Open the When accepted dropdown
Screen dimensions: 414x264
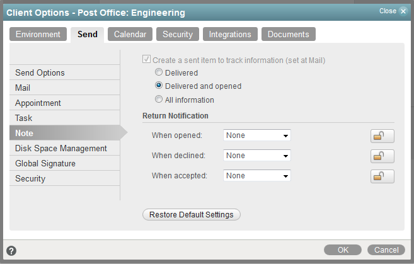(x=257, y=176)
